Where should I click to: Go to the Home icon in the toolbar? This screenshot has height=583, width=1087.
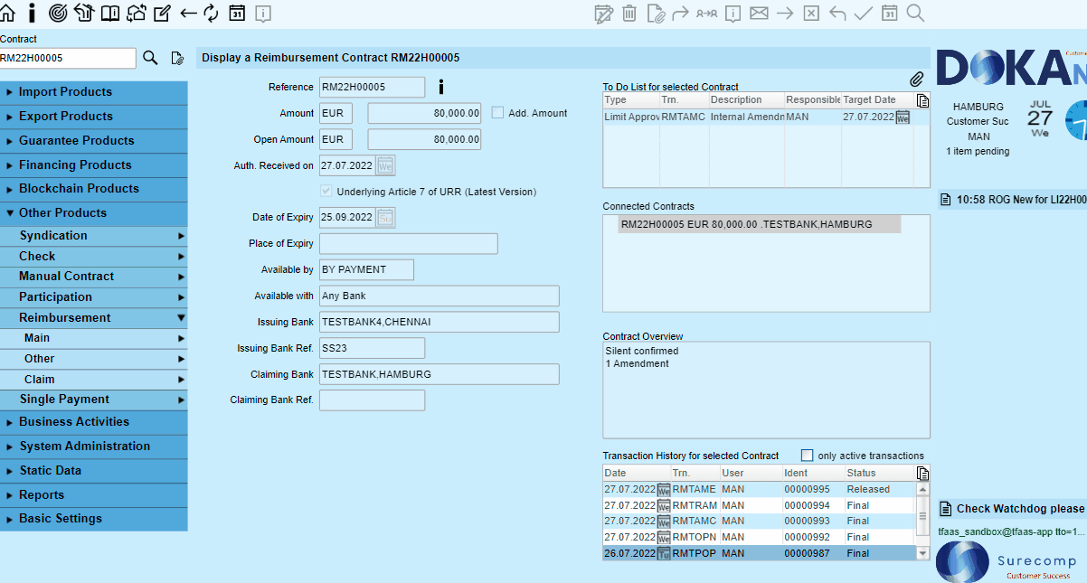8,13
